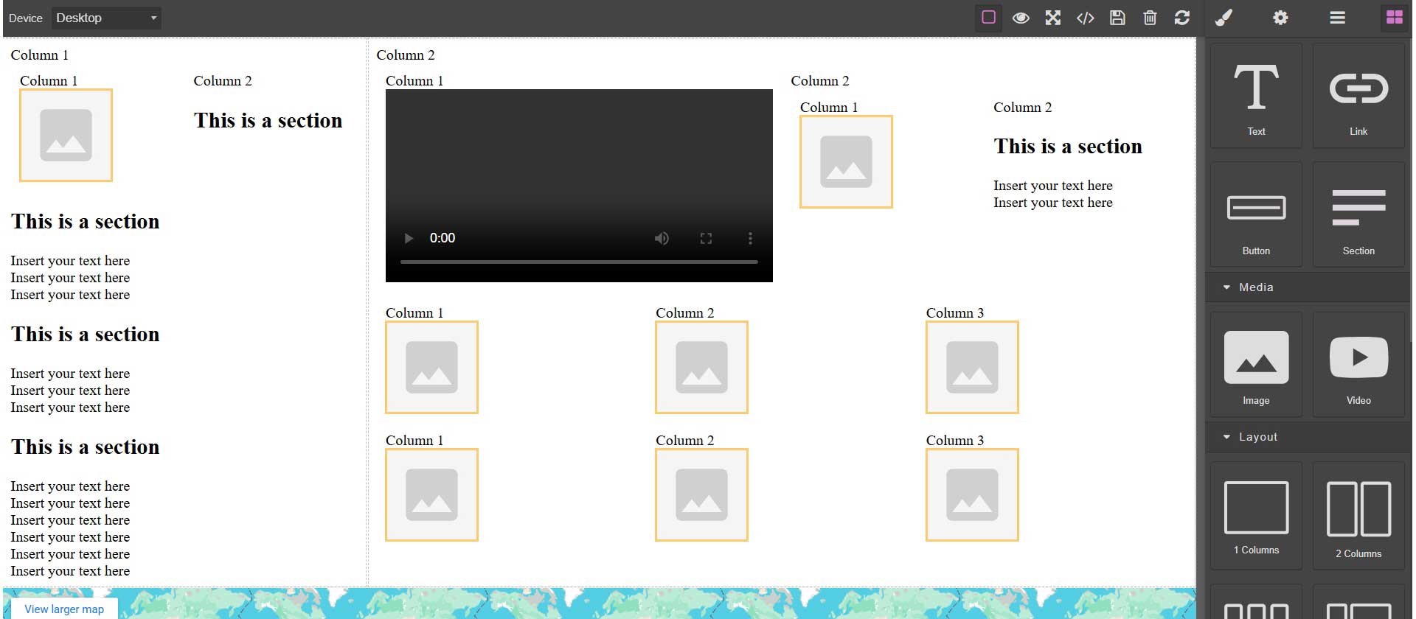Click the refresh arrows icon

1182,18
